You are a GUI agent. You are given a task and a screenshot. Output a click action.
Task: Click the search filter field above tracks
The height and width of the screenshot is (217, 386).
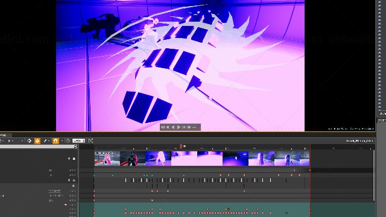tap(37, 146)
